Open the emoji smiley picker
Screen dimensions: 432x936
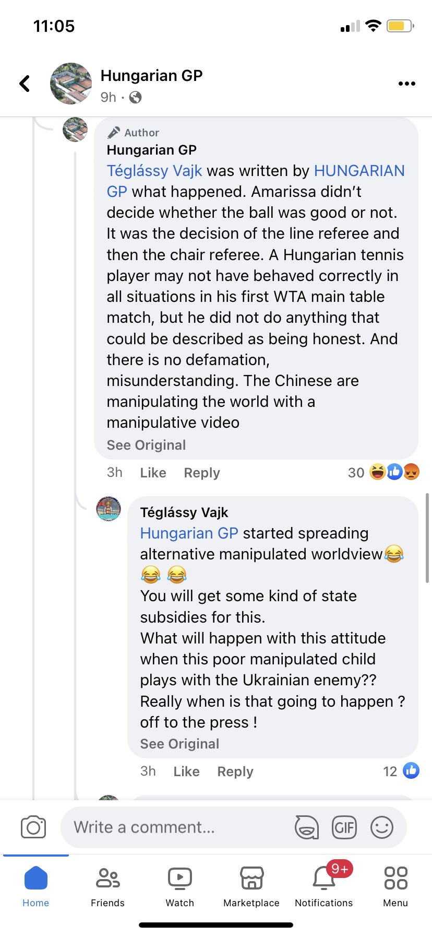(x=382, y=827)
